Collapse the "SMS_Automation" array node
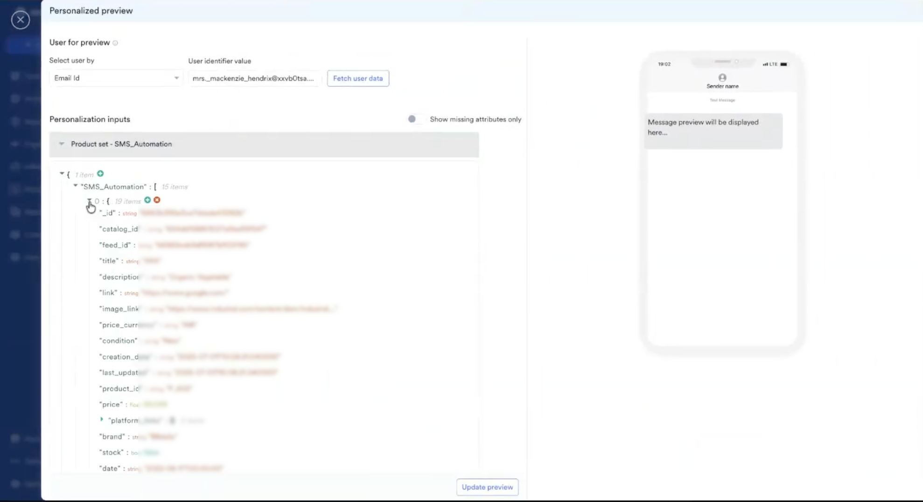 [75, 186]
